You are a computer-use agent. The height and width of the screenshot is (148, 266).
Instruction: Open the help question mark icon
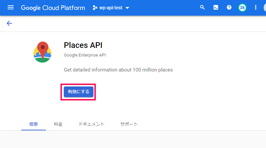pos(229,7)
